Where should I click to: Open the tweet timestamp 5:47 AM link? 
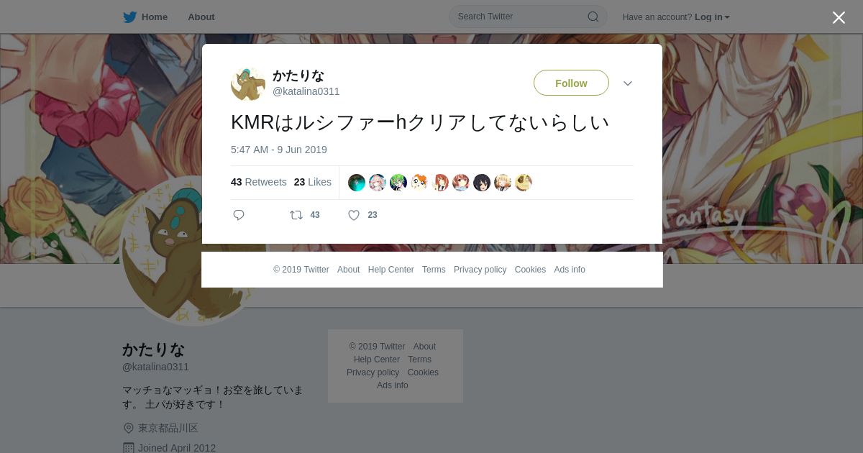279,150
